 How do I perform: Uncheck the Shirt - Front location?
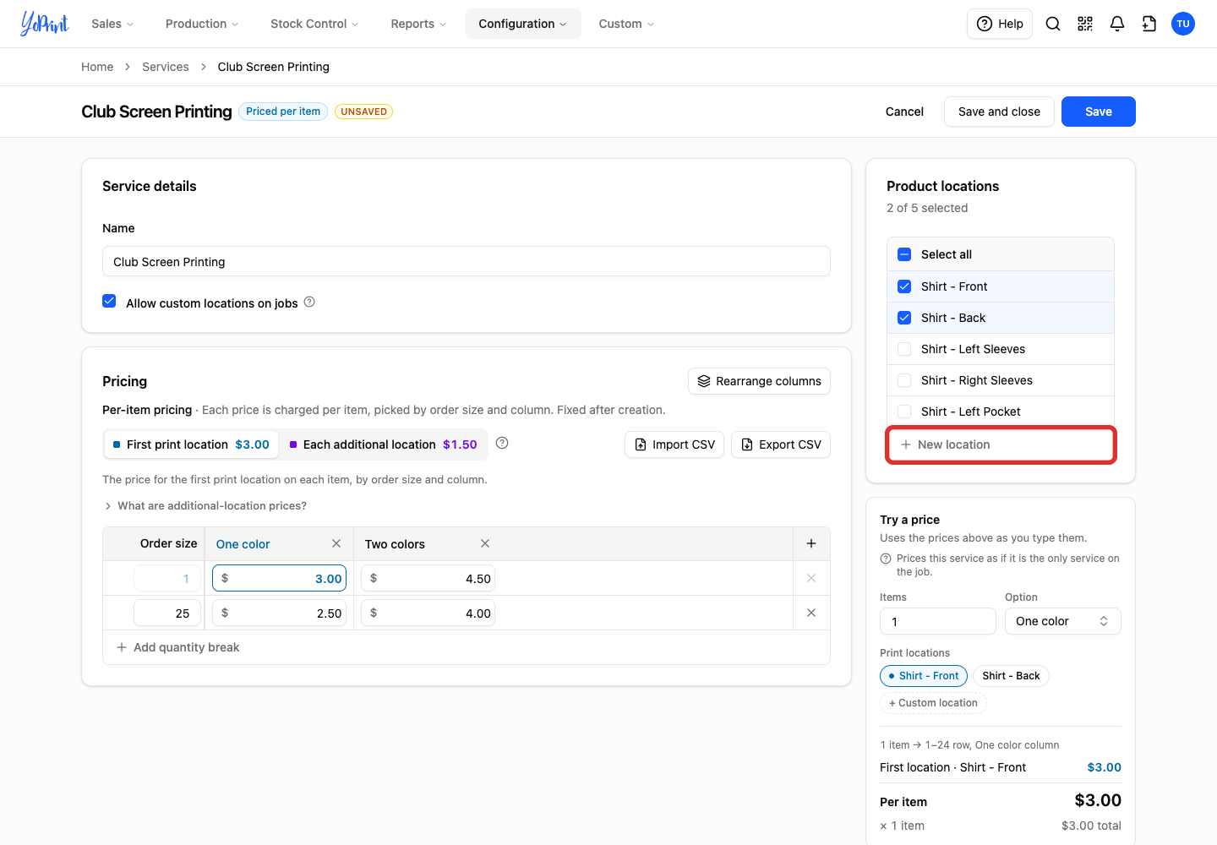point(904,286)
